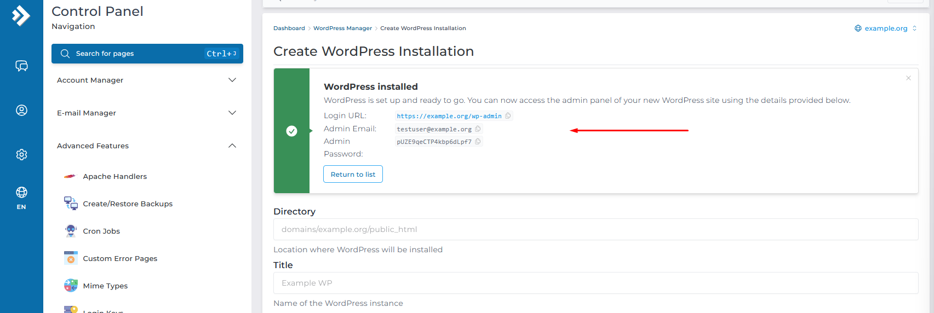Image resolution: width=934 pixels, height=313 pixels.
Task: Navigate to WordPress Manager breadcrumb
Action: pos(342,28)
